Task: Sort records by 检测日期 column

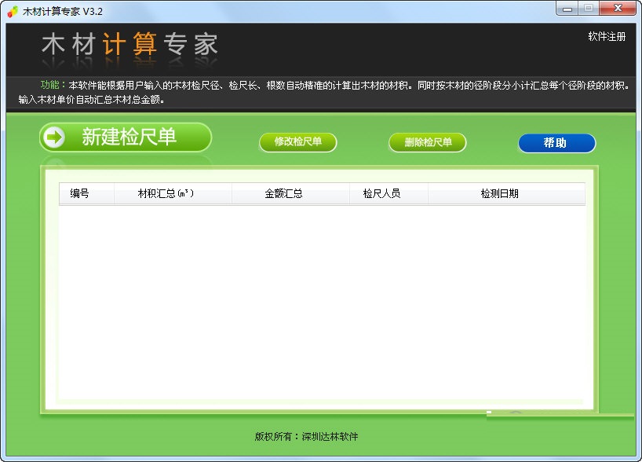Action: point(506,193)
